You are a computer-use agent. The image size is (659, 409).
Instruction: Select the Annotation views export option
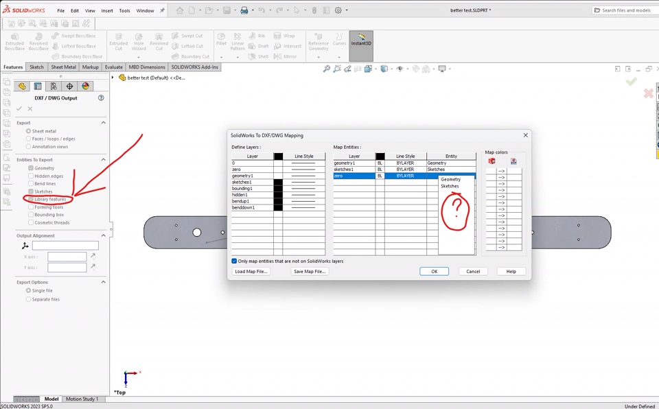tap(28, 147)
